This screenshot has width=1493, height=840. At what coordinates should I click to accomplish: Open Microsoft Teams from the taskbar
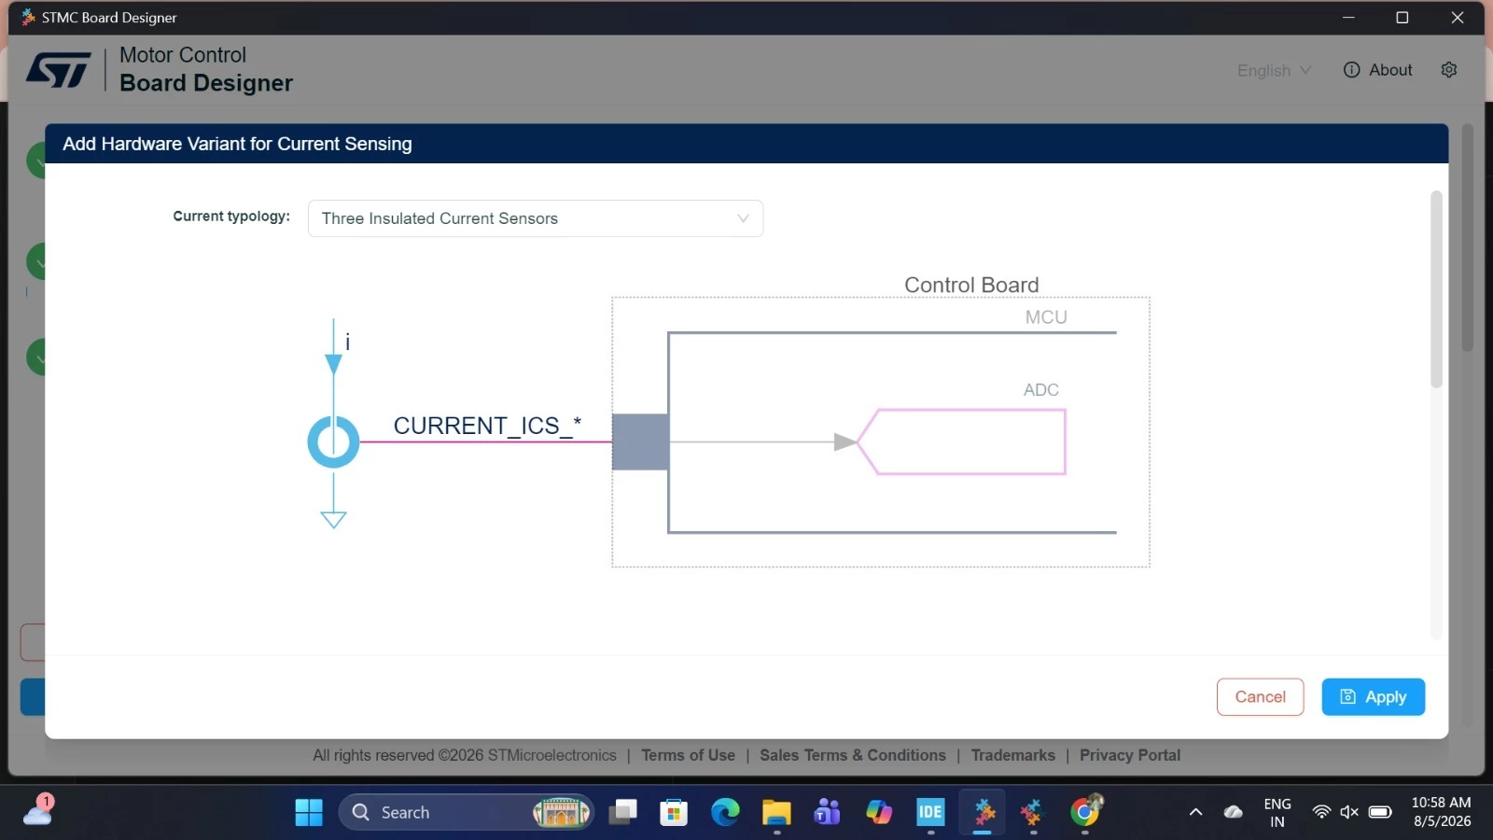pos(828,813)
